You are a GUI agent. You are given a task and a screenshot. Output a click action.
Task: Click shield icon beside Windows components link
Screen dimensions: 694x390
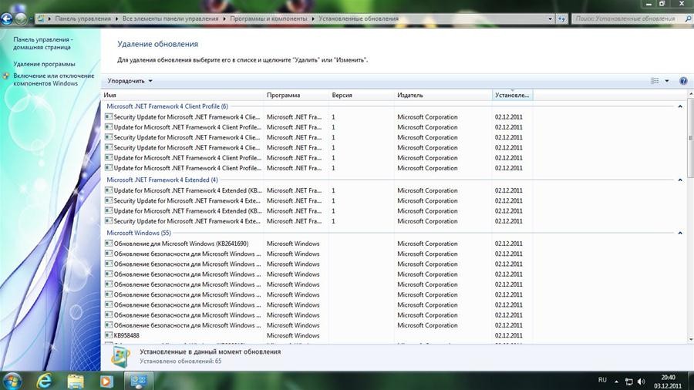tap(6, 76)
